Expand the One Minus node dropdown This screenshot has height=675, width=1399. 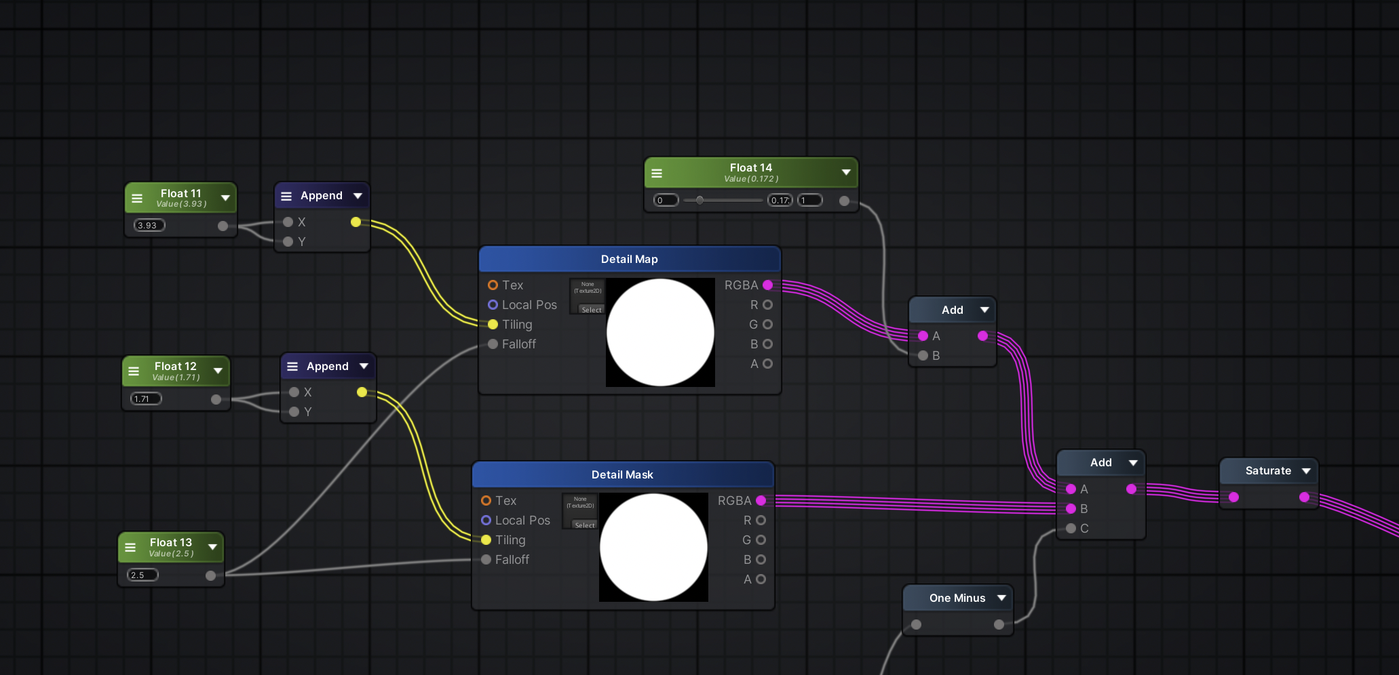point(1001,598)
